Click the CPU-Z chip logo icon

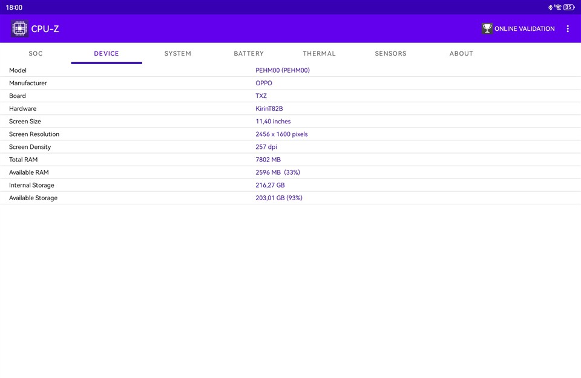(19, 28)
